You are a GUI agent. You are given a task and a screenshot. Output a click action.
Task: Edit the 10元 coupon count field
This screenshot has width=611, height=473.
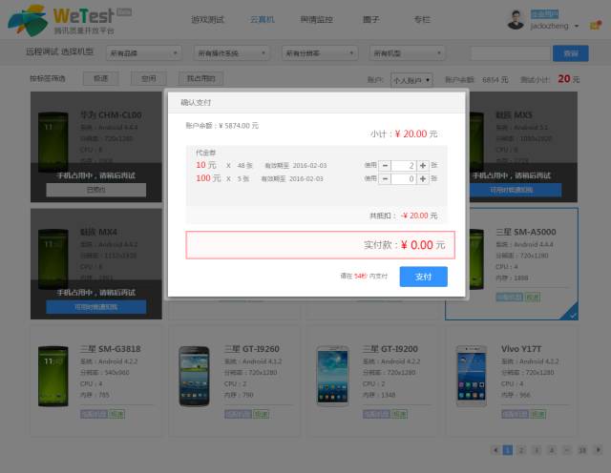[404, 165]
